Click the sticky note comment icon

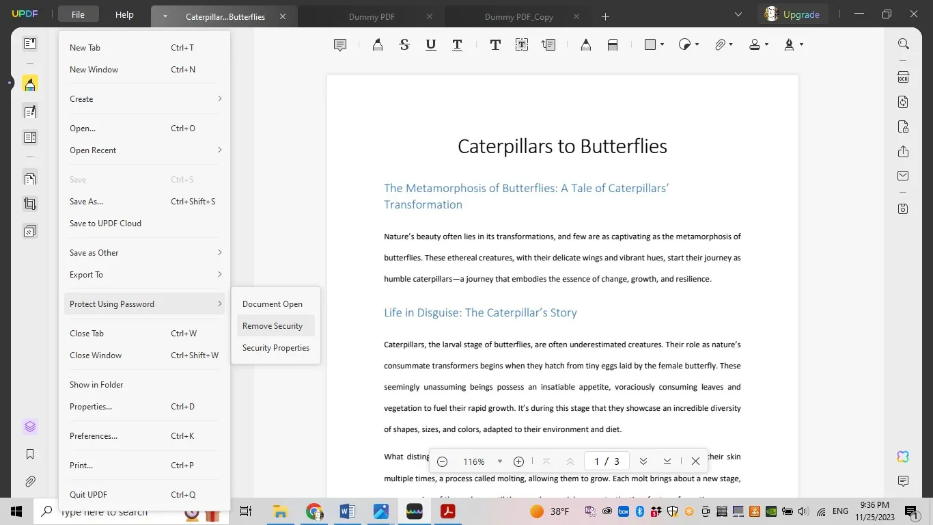tap(339, 45)
